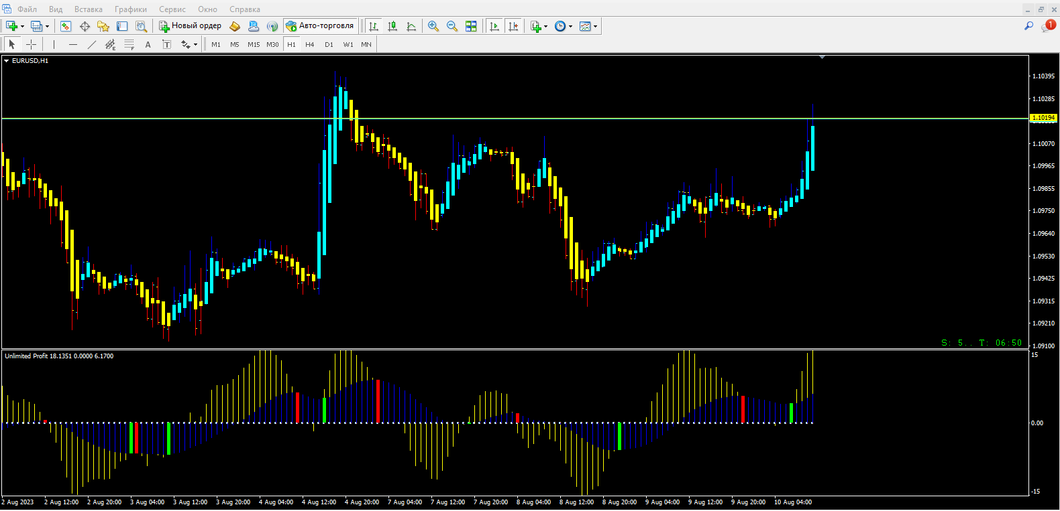Select the Crosshair tool
1060x511 pixels.
(x=31, y=44)
